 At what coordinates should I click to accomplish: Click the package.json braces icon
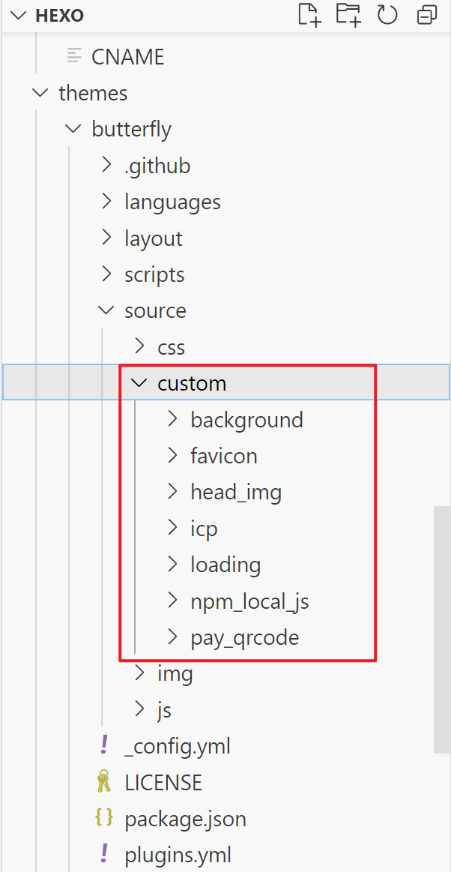coord(103,819)
